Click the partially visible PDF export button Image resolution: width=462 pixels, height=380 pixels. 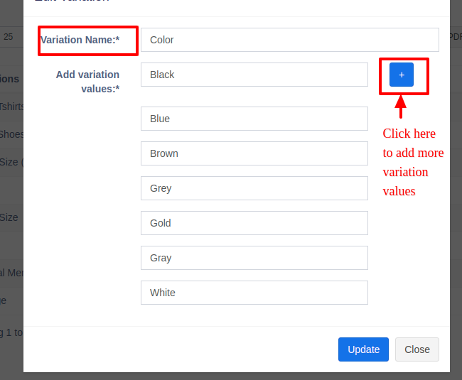pyautogui.click(x=456, y=37)
